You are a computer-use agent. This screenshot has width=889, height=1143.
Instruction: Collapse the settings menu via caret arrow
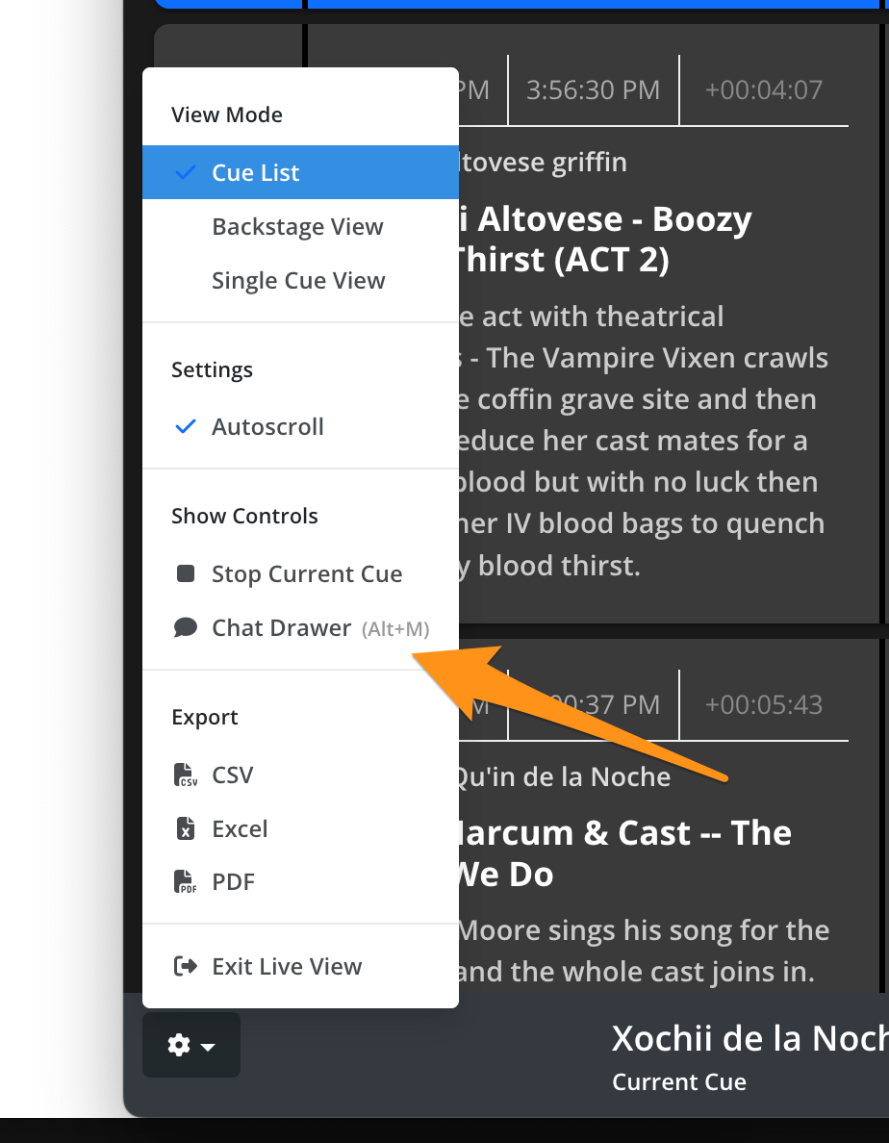click(209, 1046)
